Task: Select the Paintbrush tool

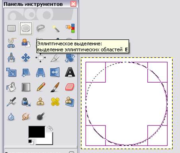Action: click(55, 87)
